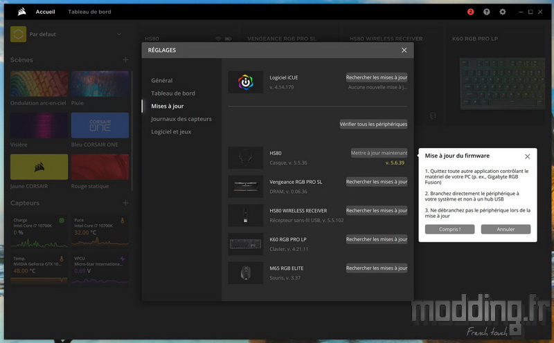The image size is (554, 343).
Task: Select the Rouge statique scene
Action: 100,167
